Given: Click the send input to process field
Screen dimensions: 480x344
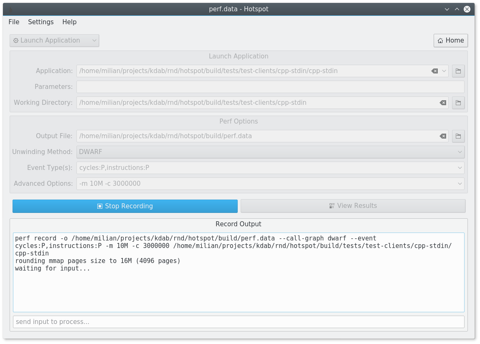Looking at the screenshot, I should 239,321.
